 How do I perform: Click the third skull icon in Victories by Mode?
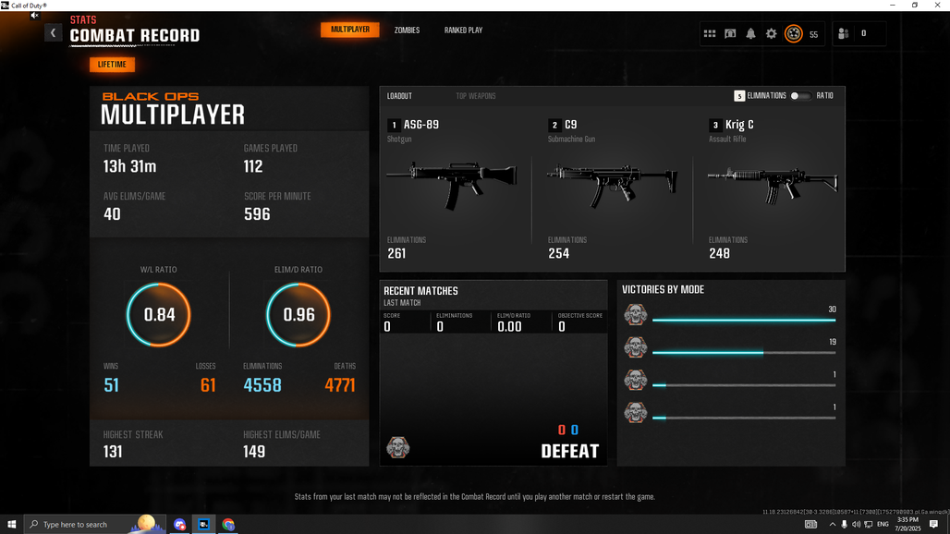[636, 381]
